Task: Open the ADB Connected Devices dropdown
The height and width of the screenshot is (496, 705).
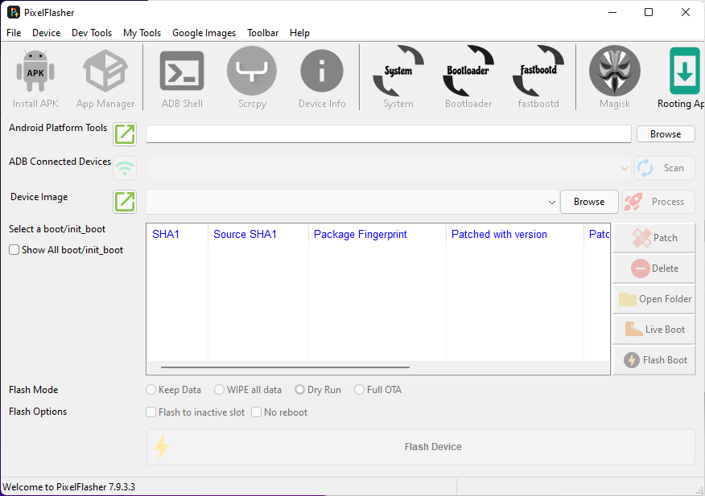Action: coord(624,168)
